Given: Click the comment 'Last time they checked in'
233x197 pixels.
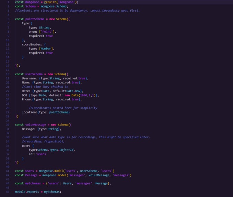Looking at the screenshot, I should 45,87.
